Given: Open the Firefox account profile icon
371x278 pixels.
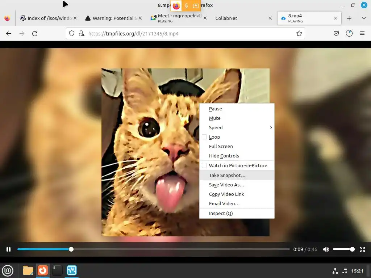Looking at the screenshot, I should tap(349, 34).
